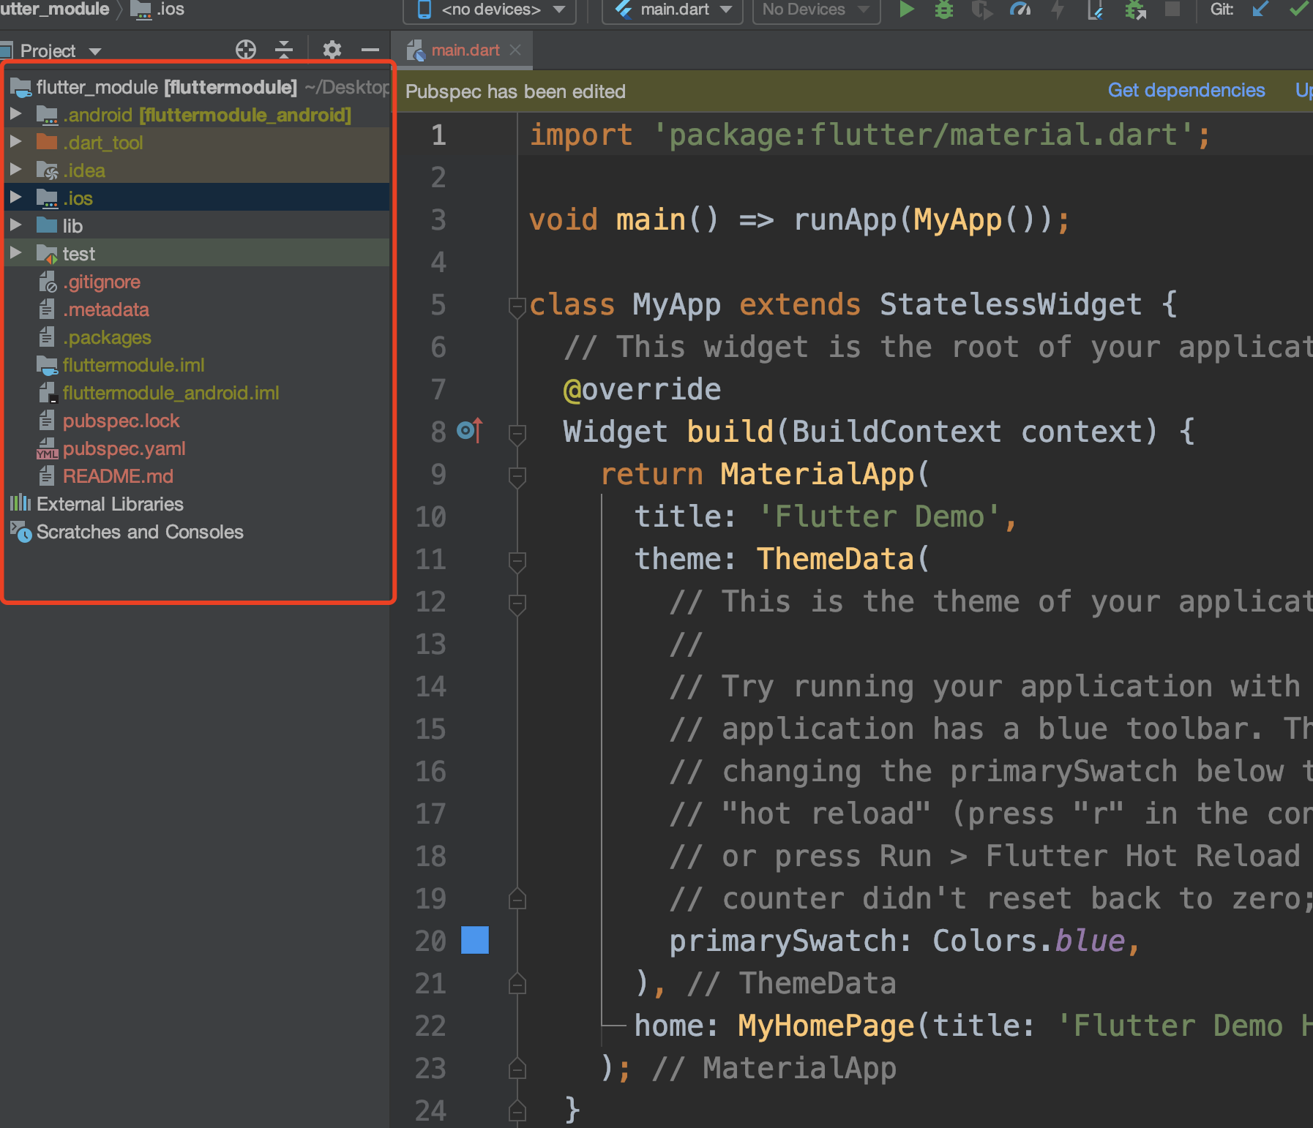Update project with Git blue arrow
Screen dimensions: 1313x1128
tap(1260, 10)
